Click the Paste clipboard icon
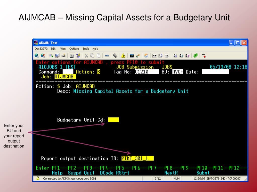The width and height of the screenshot is (257, 192). click(99, 56)
